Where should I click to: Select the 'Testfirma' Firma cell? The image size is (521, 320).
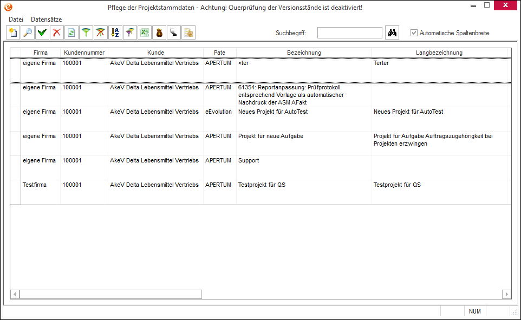[x=41, y=192]
